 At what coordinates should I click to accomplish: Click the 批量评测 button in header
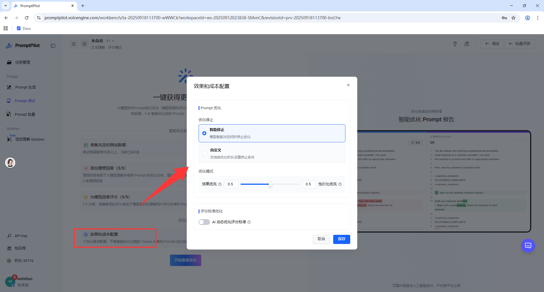520,44
